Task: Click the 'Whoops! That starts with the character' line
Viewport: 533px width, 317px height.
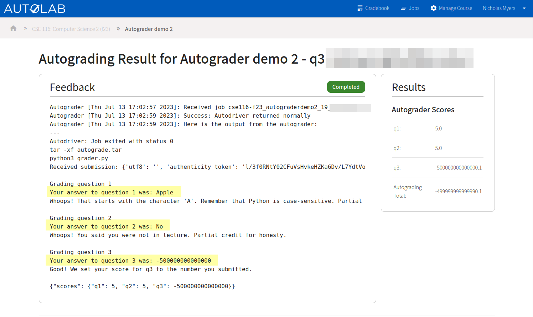Action: click(206, 201)
